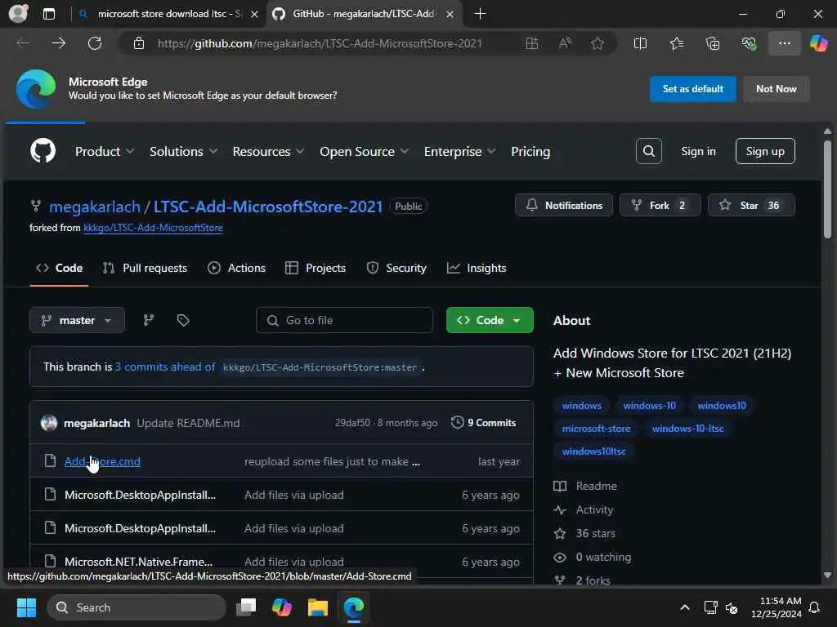837x627 pixels.
Task: Open the Favorites list icon
Action: (x=676, y=43)
